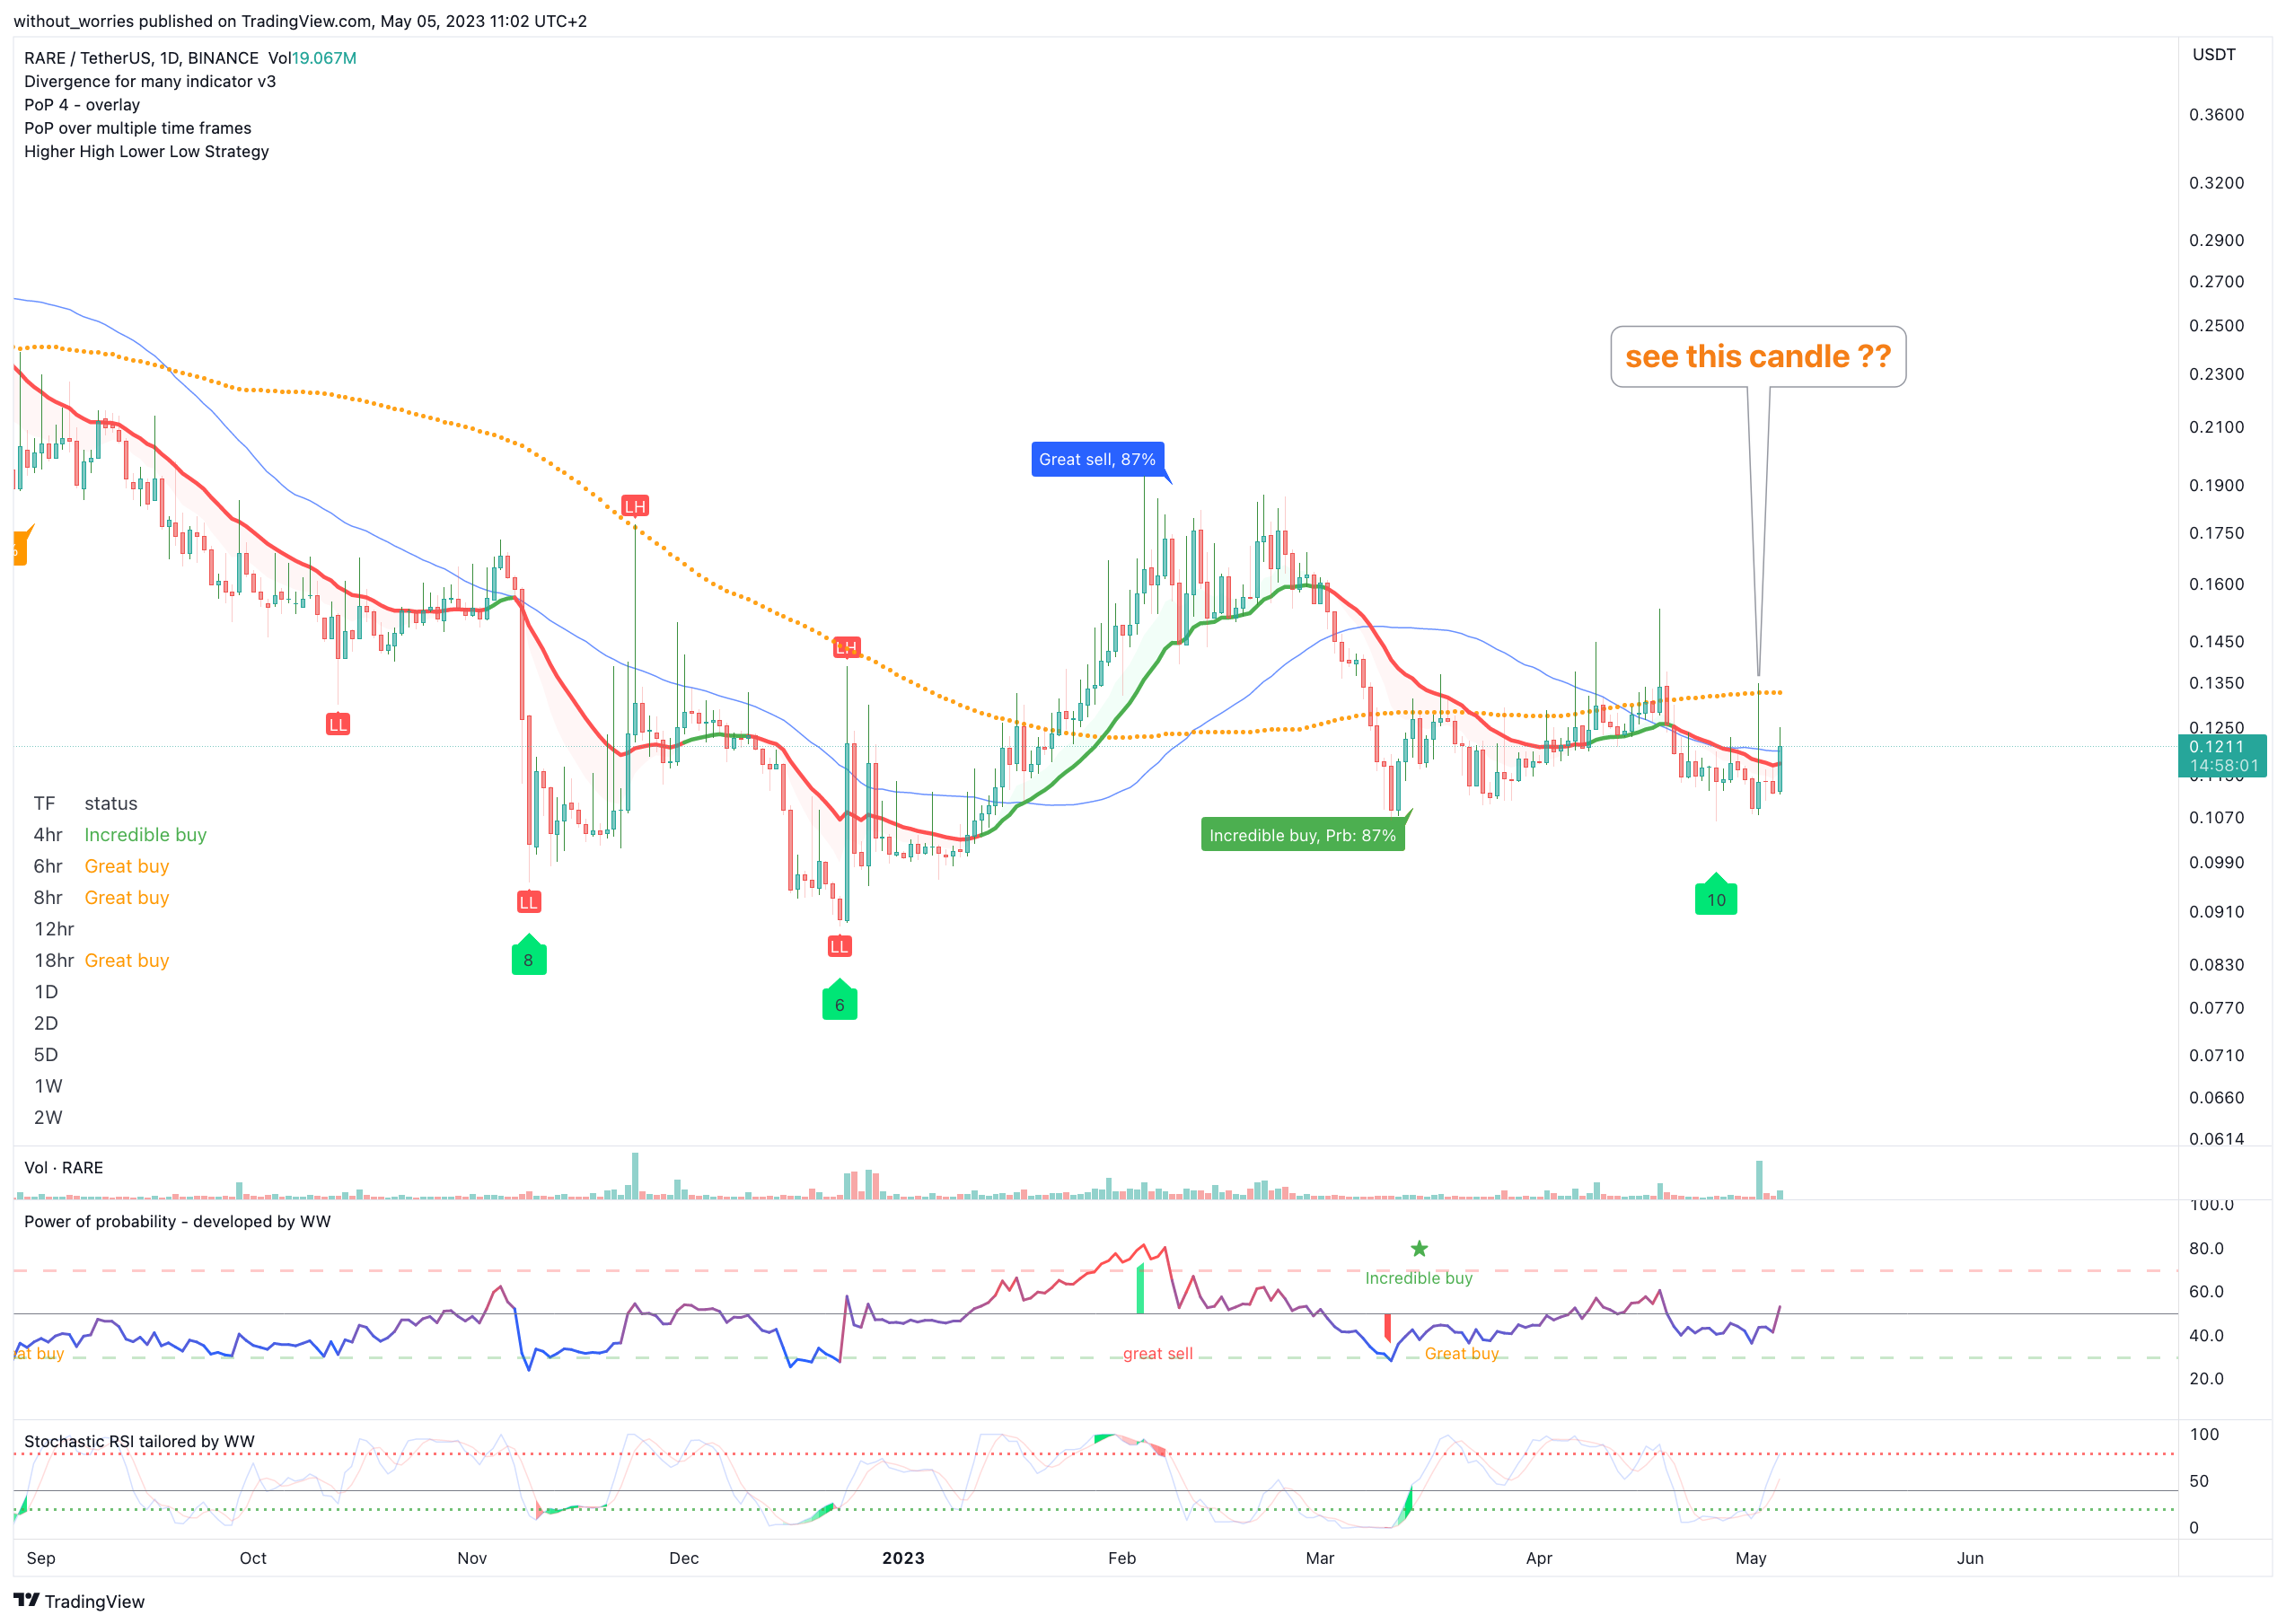The width and height of the screenshot is (2286, 1624).
Task: Click the 'great sell' label in PoP pane
Action: click(1157, 1353)
